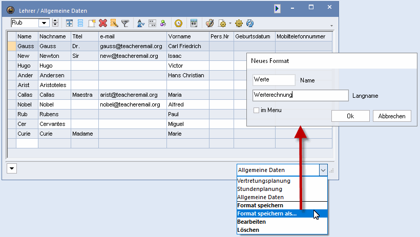420x237 pixels.
Task: Click the blue rows list view icon
Action: [80, 24]
